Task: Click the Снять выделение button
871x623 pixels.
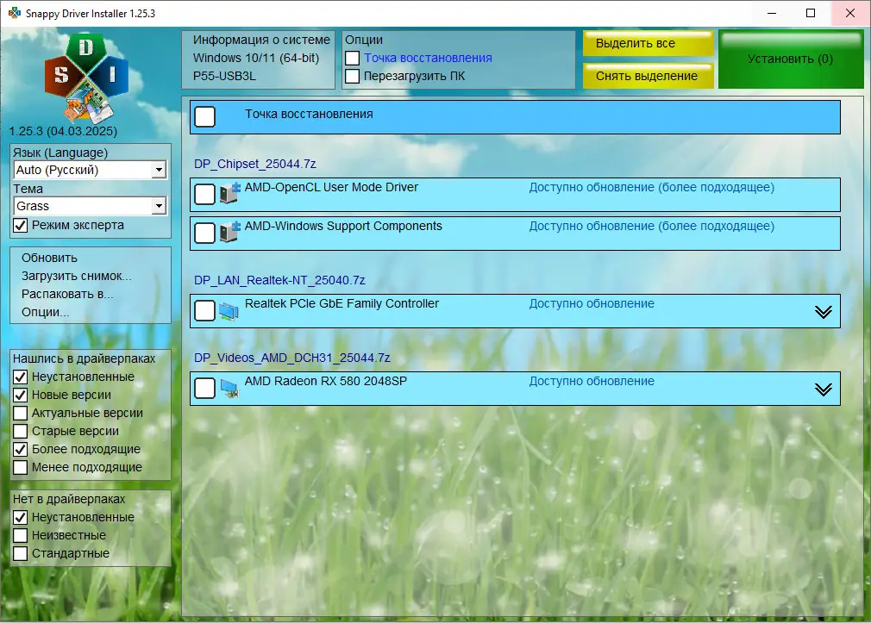Action: [649, 76]
